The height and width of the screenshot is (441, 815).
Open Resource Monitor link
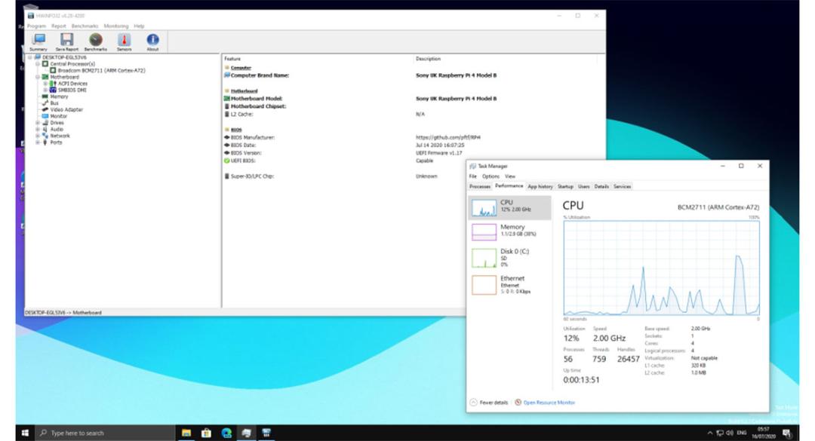545,403
